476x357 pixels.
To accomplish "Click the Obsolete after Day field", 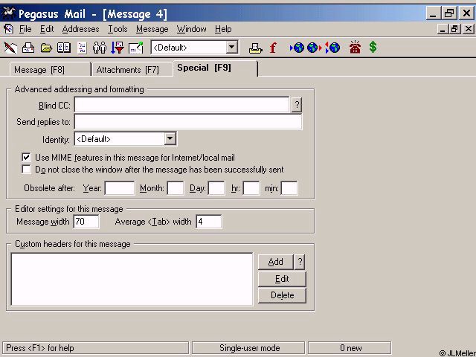I will click(216, 188).
